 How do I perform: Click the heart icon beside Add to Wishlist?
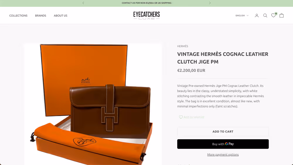pyautogui.click(x=181, y=117)
